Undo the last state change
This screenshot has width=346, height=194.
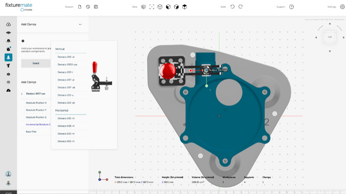click(233, 7)
